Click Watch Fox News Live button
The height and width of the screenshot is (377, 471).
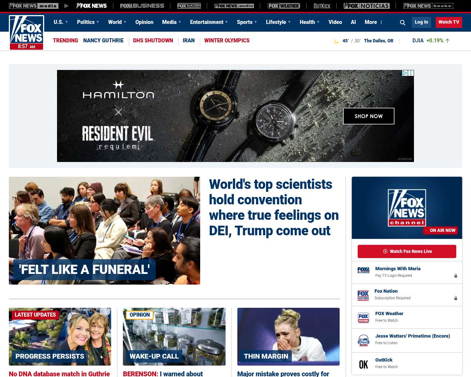(407, 251)
